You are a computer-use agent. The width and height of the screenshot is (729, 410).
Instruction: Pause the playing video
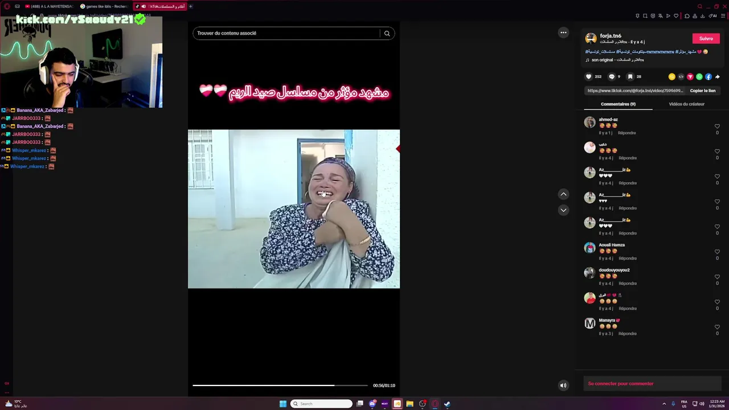pos(294,209)
